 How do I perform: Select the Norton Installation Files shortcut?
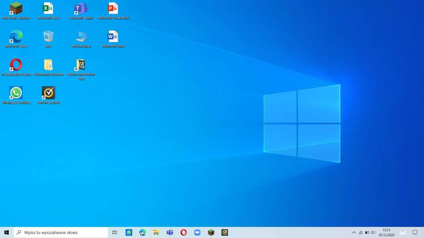point(81,69)
